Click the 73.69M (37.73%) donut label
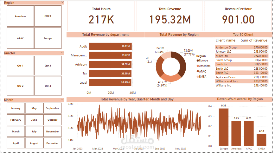275x153 pixels. click(189, 52)
